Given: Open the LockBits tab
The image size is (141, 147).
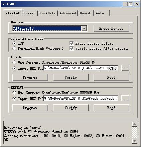Looking at the screenshot, I should [x=47, y=13].
